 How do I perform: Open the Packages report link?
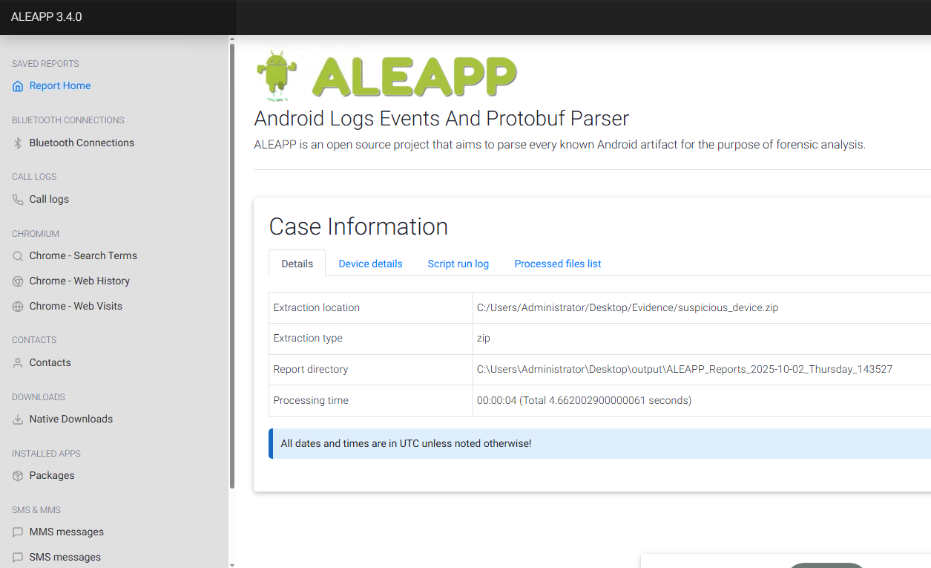tap(52, 475)
